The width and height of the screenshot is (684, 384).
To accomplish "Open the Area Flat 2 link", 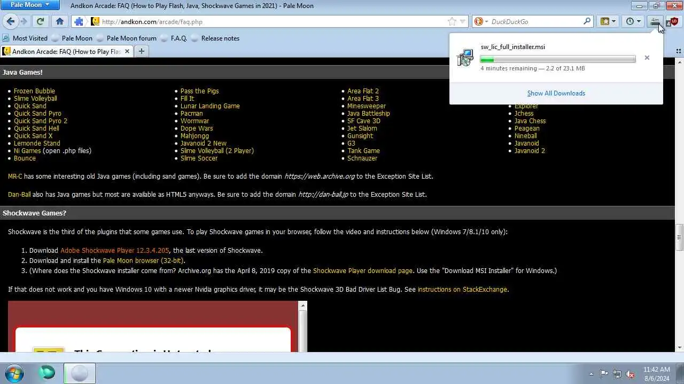I will (363, 91).
